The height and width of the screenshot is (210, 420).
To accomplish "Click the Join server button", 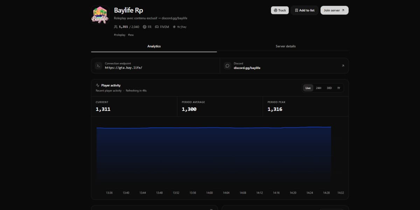I will point(334,10).
